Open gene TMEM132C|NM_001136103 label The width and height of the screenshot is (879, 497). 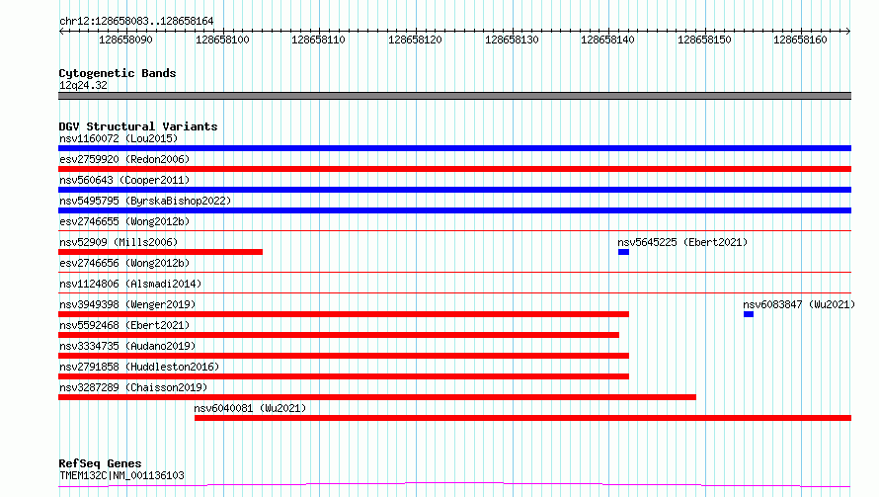click(121, 475)
